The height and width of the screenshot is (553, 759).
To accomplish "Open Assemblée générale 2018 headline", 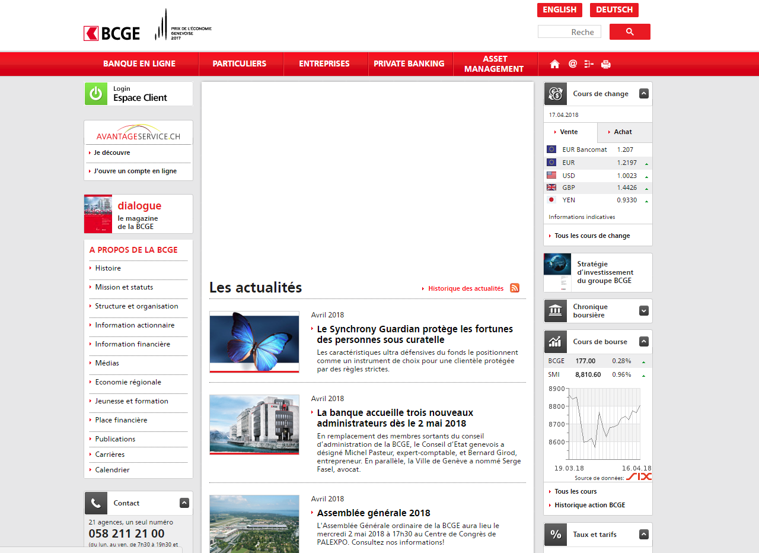I will click(x=374, y=513).
